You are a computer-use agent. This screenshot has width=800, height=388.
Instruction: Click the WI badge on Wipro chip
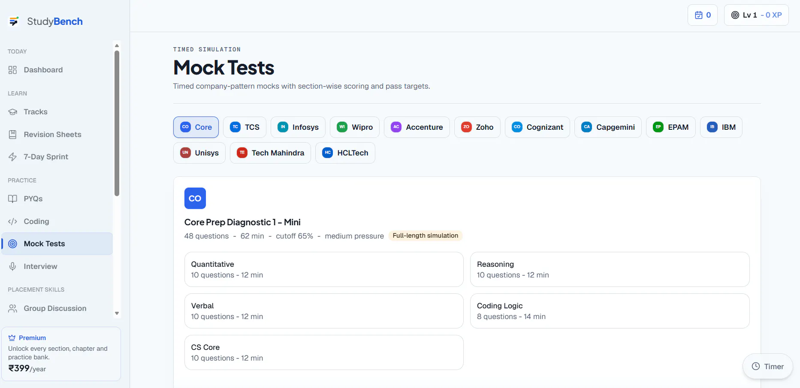pos(342,127)
